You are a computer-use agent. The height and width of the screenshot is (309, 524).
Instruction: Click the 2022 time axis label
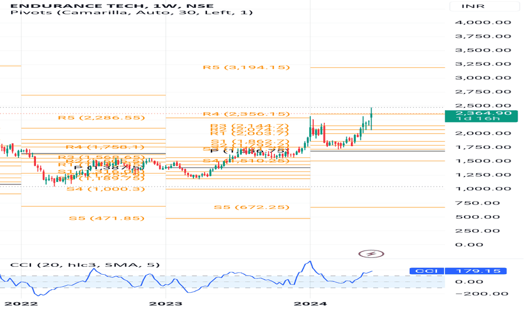[x=21, y=303]
